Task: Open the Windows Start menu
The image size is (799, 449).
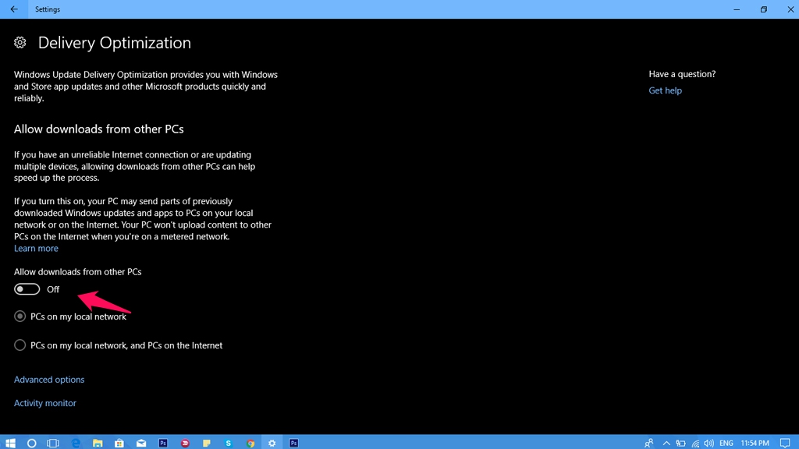Action: (x=10, y=443)
